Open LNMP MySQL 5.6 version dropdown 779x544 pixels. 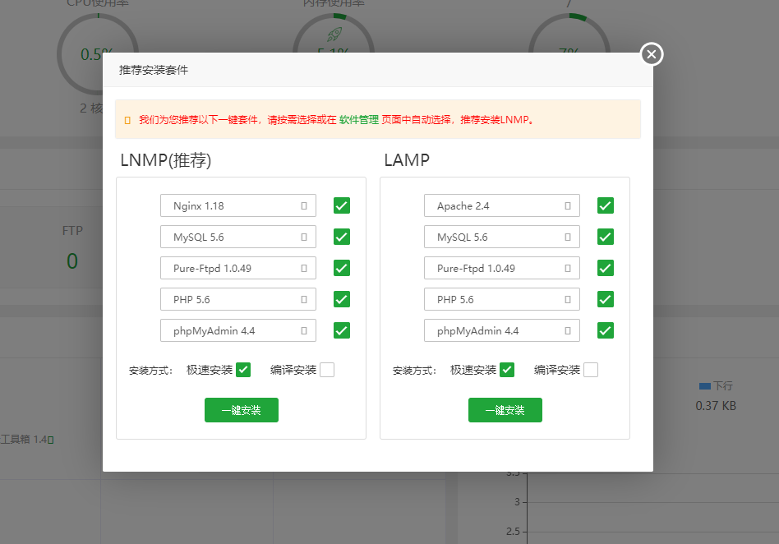pyautogui.click(x=238, y=237)
